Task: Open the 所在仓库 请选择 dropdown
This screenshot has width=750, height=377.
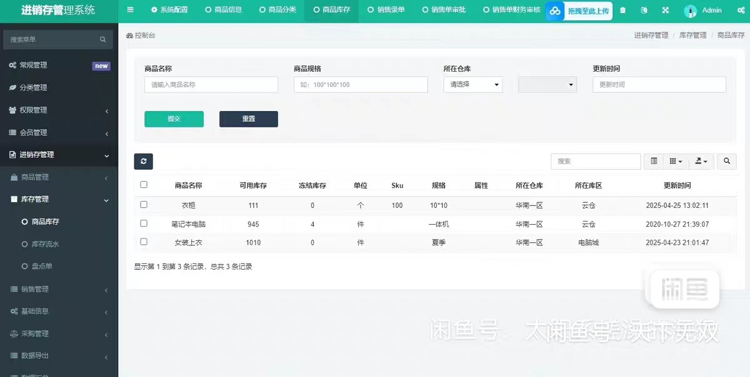Action: coord(472,85)
